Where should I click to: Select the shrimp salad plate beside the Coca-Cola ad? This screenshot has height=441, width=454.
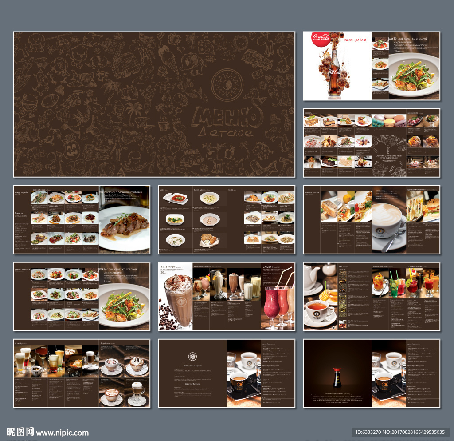[x=414, y=74]
